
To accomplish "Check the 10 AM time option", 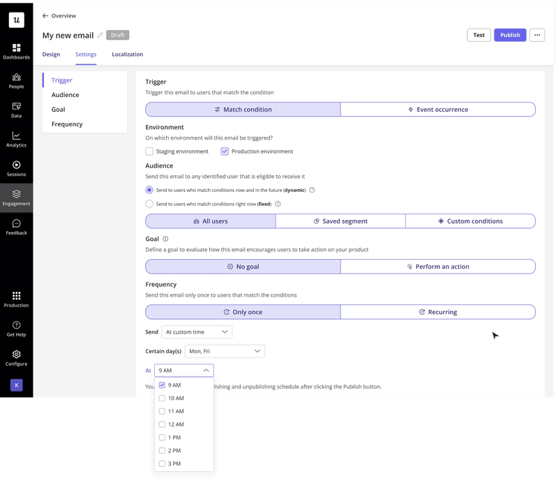I will tap(162, 398).
